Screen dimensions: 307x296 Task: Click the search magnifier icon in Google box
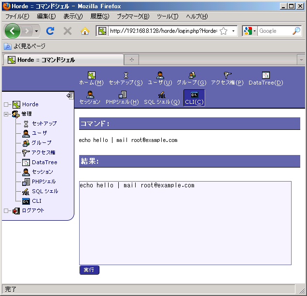296,31
